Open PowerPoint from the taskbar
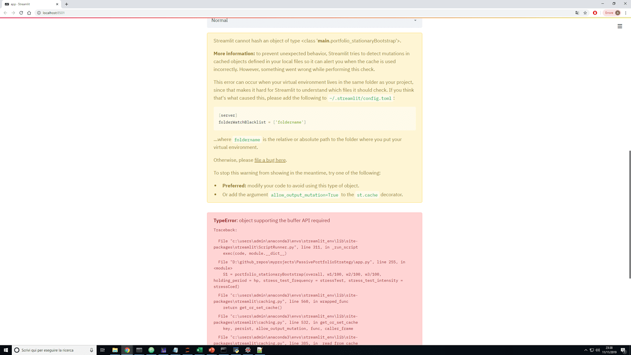The height and width of the screenshot is (355, 631). click(211, 350)
